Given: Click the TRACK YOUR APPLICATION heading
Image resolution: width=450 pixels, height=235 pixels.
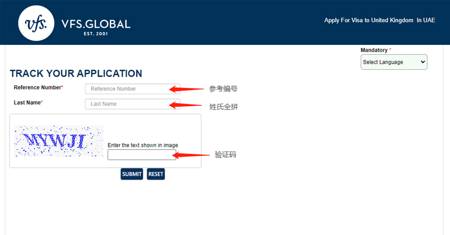Looking at the screenshot, I should [76, 74].
